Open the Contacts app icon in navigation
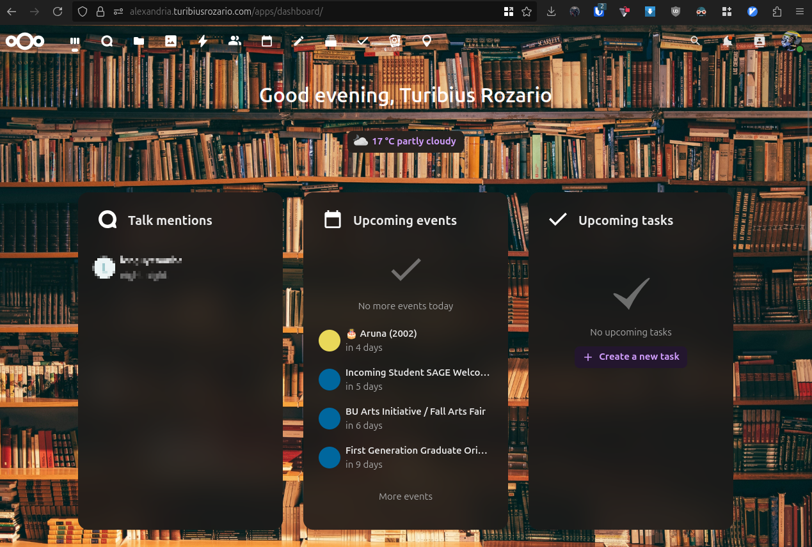The height and width of the screenshot is (547, 812). pyautogui.click(x=235, y=42)
